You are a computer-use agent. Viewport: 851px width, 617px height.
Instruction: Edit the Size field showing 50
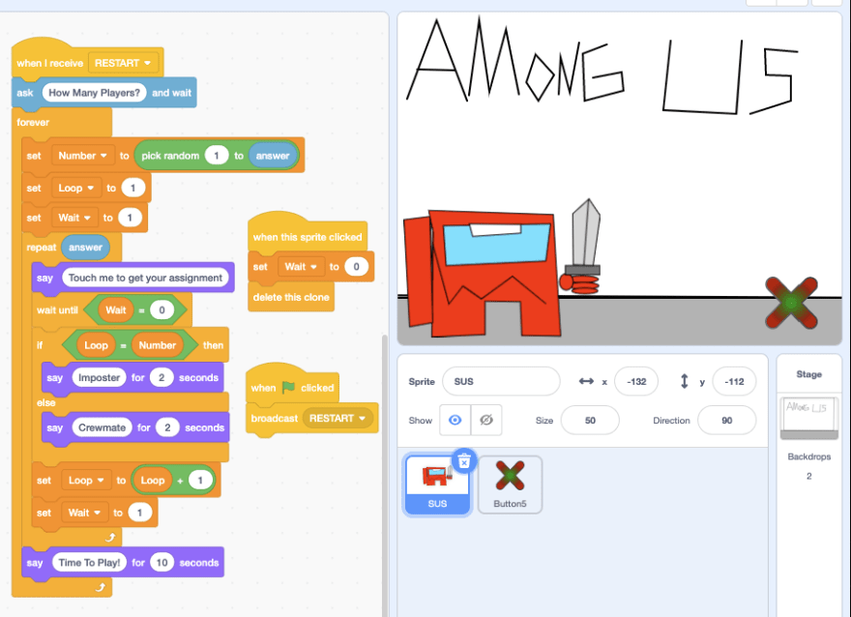tap(590, 421)
